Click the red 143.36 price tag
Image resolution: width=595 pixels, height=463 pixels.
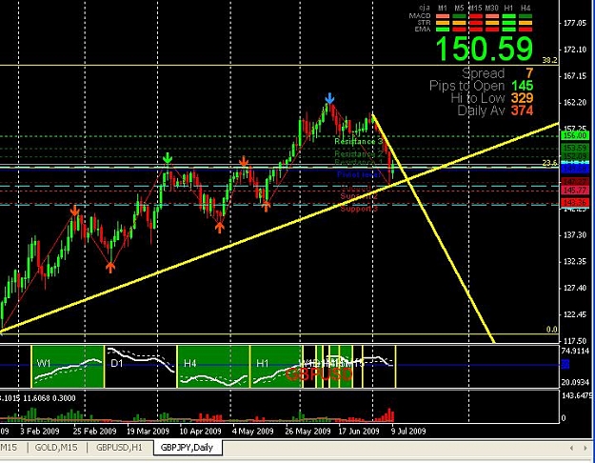point(575,203)
